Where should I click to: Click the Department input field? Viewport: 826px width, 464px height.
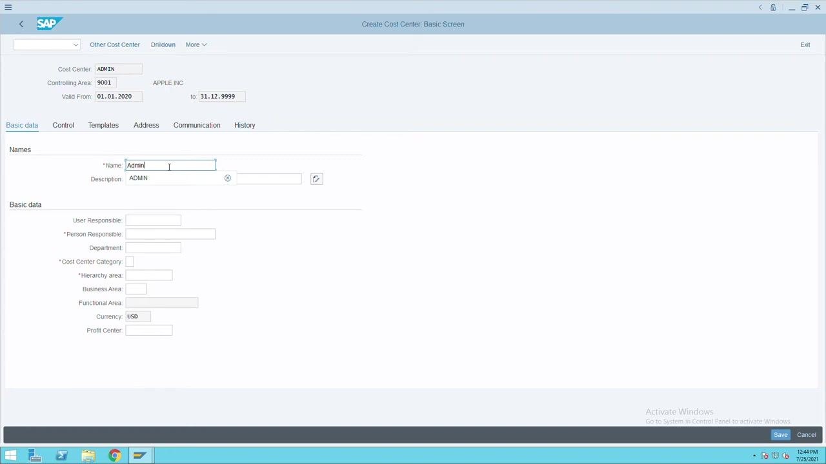coord(153,248)
